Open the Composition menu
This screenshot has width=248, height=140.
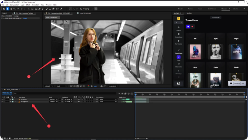pos(15,5)
